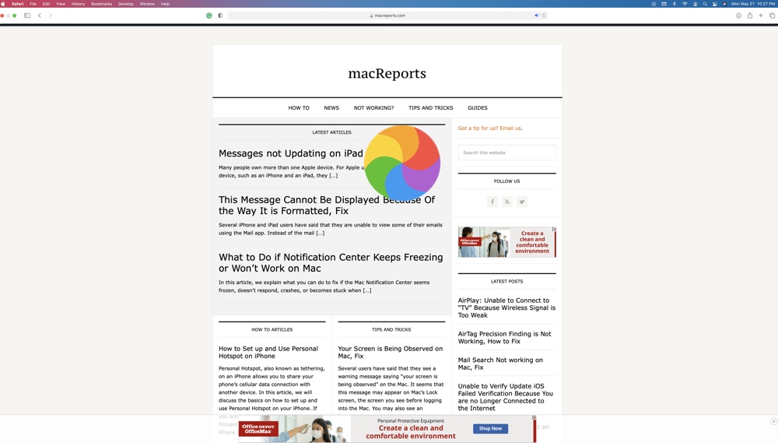The width and height of the screenshot is (778, 443).
Task: Reload the page with refresh icon
Action: coord(544,16)
